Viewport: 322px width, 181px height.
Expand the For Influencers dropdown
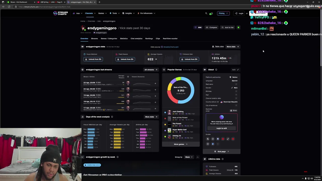[x=146, y=13]
